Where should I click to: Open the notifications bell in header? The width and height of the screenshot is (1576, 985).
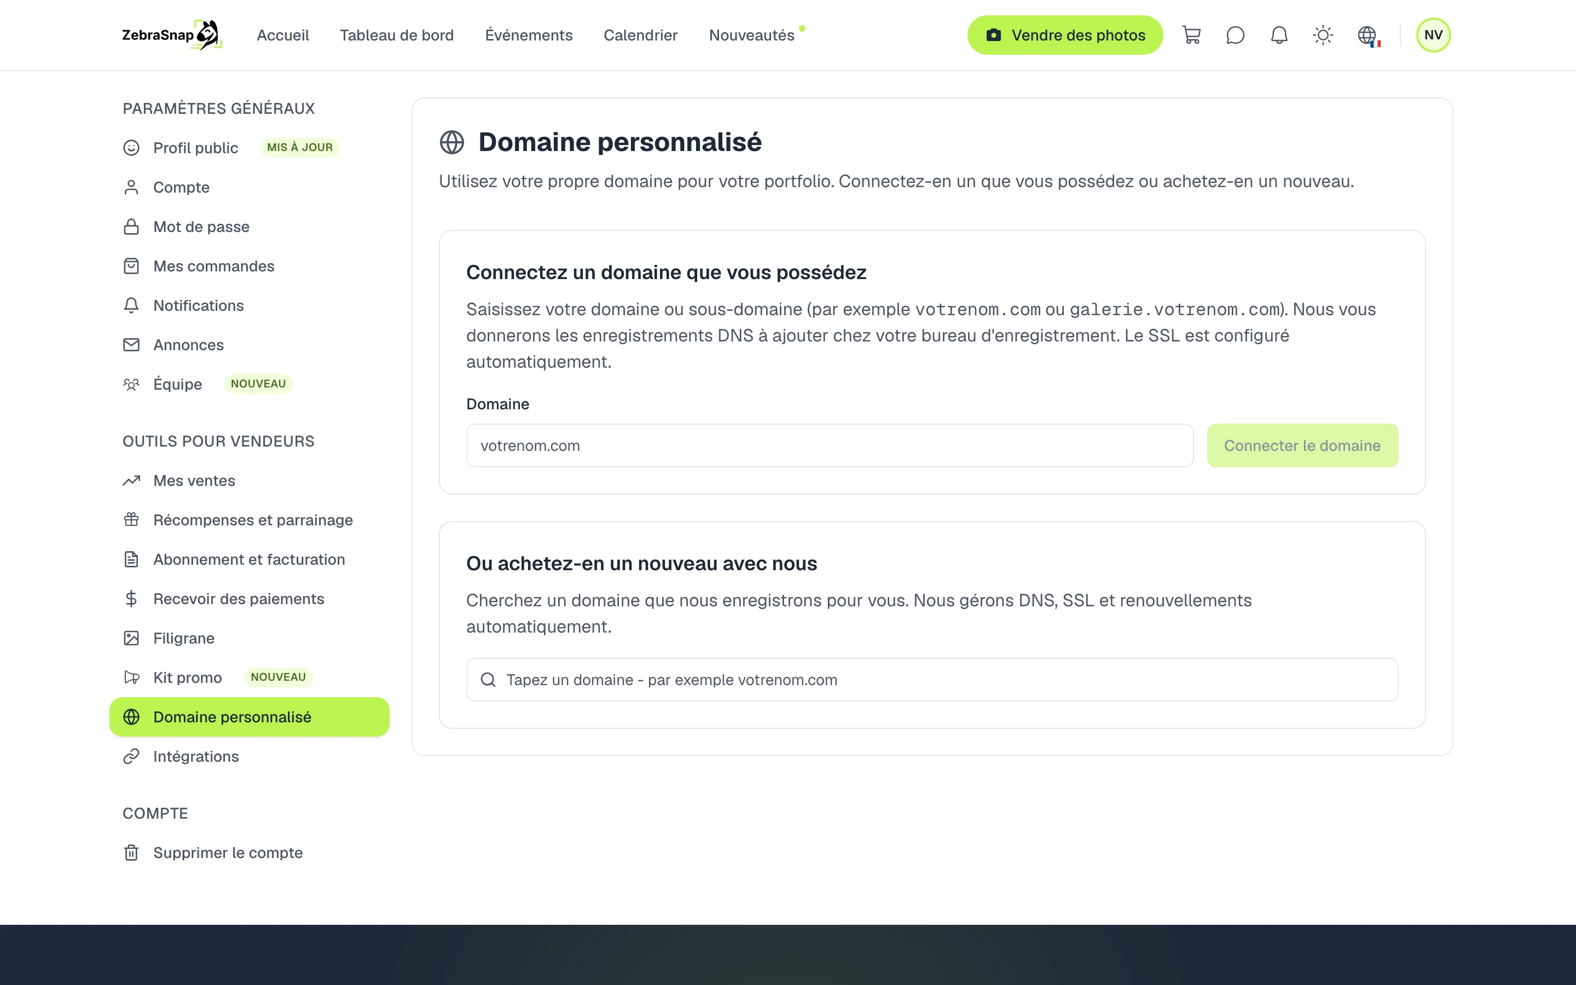coord(1279,35)
